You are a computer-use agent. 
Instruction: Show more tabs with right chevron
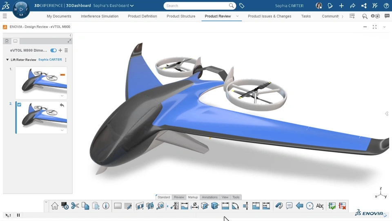point(343,16)
